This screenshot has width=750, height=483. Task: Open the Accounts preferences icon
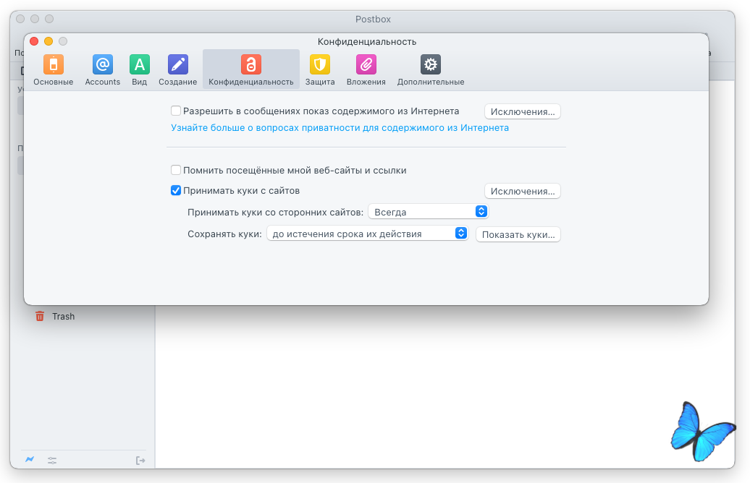102,64
